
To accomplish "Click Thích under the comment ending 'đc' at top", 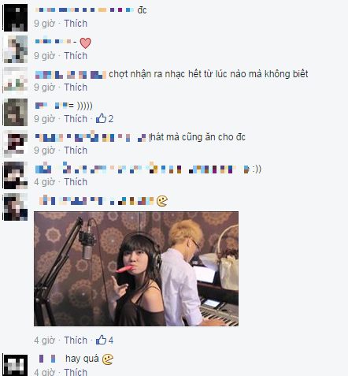I will click(76, 24).
